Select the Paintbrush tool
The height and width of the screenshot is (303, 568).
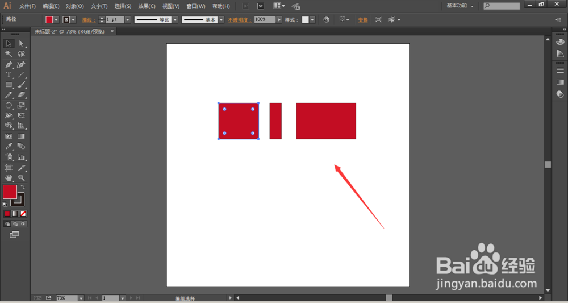click(22, 85)
